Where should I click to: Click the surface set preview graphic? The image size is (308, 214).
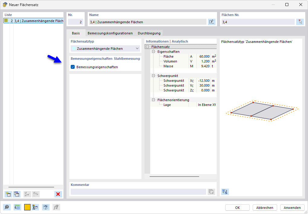(x=262, y=111)
